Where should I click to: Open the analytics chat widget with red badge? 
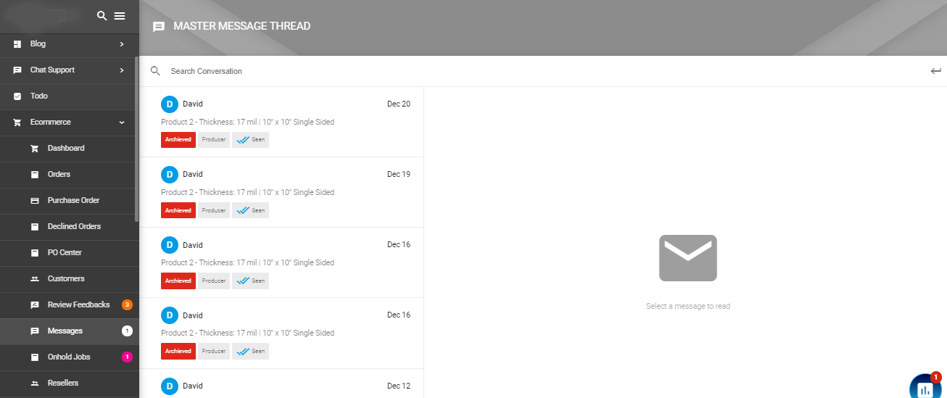925,387
